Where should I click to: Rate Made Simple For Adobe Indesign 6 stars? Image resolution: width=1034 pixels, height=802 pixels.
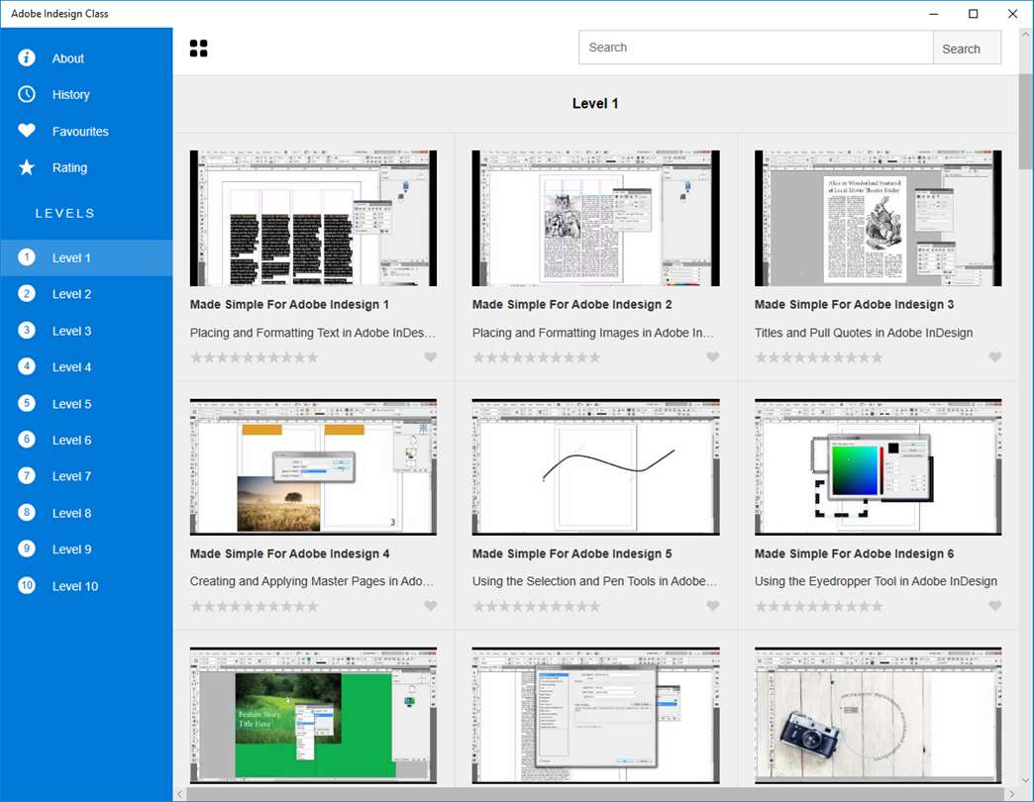tap(818, 606)
